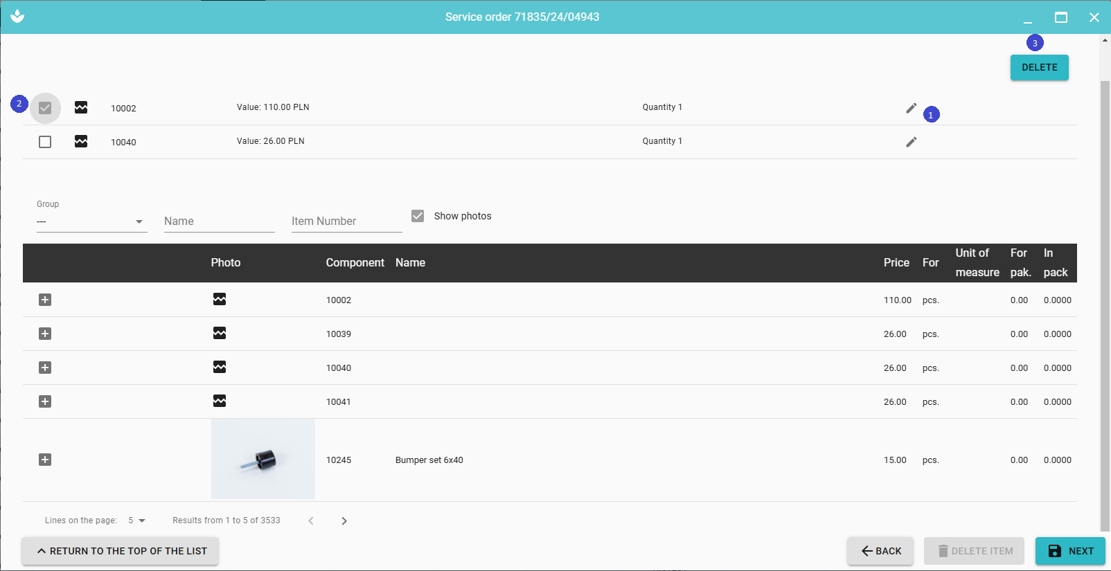
Task: Open the Lines on the page dropdown
Action: 136,520
